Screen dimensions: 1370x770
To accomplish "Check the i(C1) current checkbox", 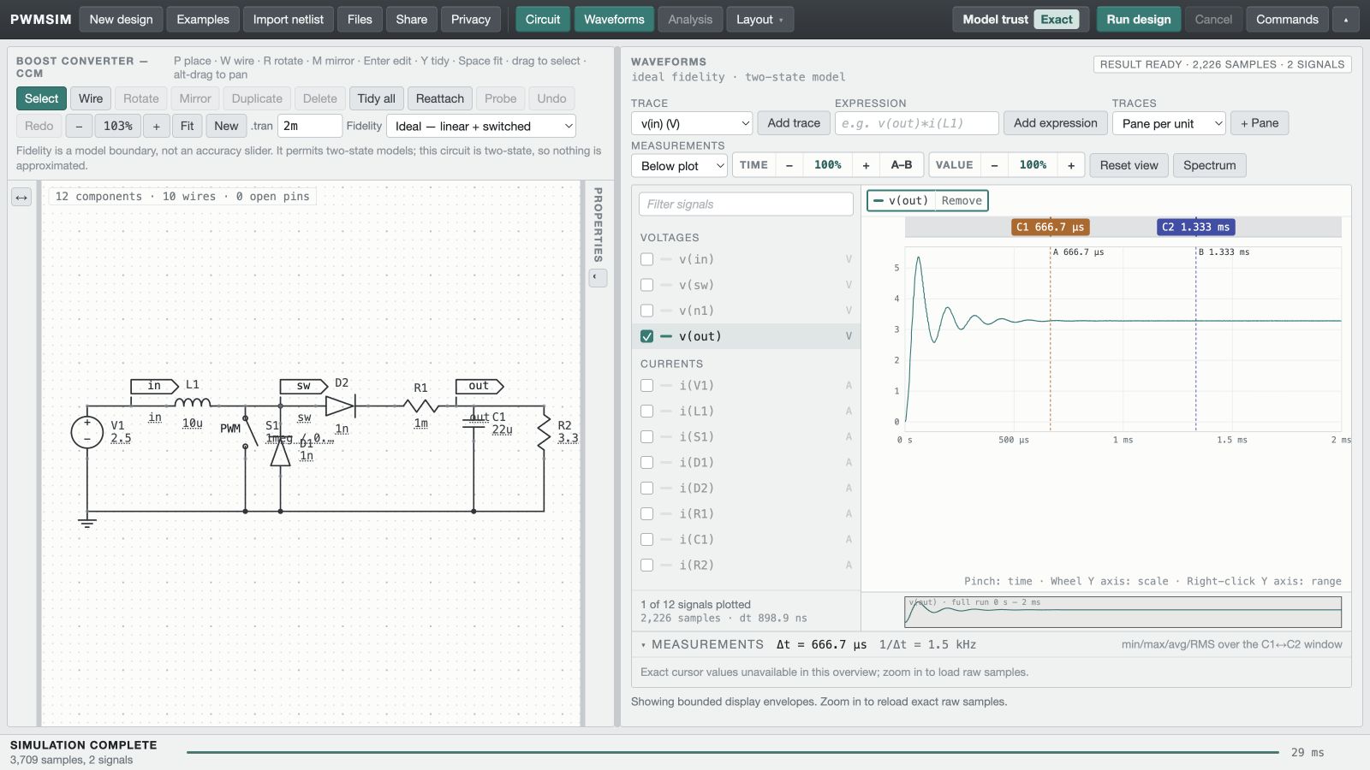I will [x=646, y=540].
